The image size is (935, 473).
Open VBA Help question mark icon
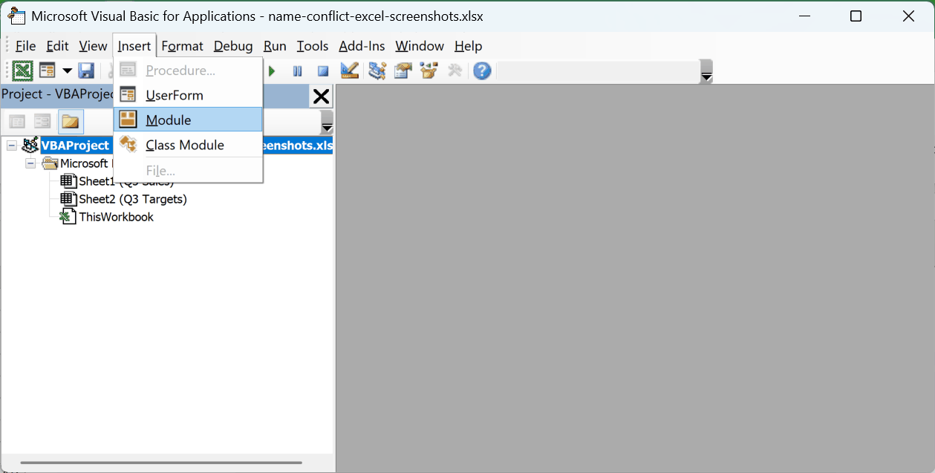[482, 71]
